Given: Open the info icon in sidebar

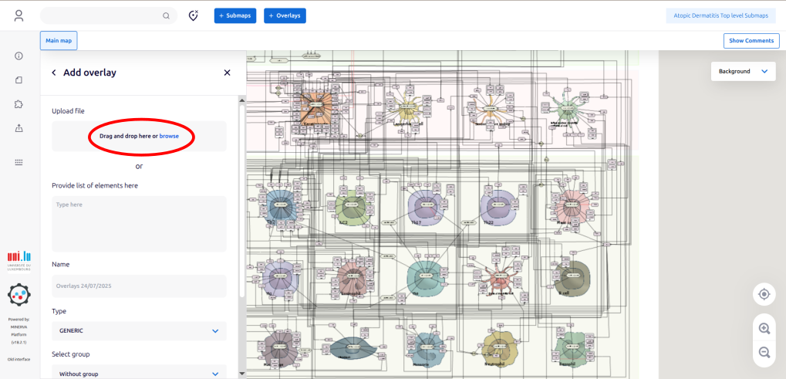Looking at the screenshot, I should click(x=19, y=56).
